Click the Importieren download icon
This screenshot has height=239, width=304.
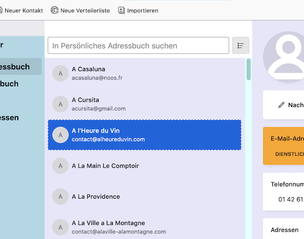[x=122, y=10]
